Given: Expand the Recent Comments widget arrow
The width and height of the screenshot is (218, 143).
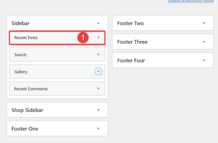Looking at the screenshot, I should (x=98, y=89).
